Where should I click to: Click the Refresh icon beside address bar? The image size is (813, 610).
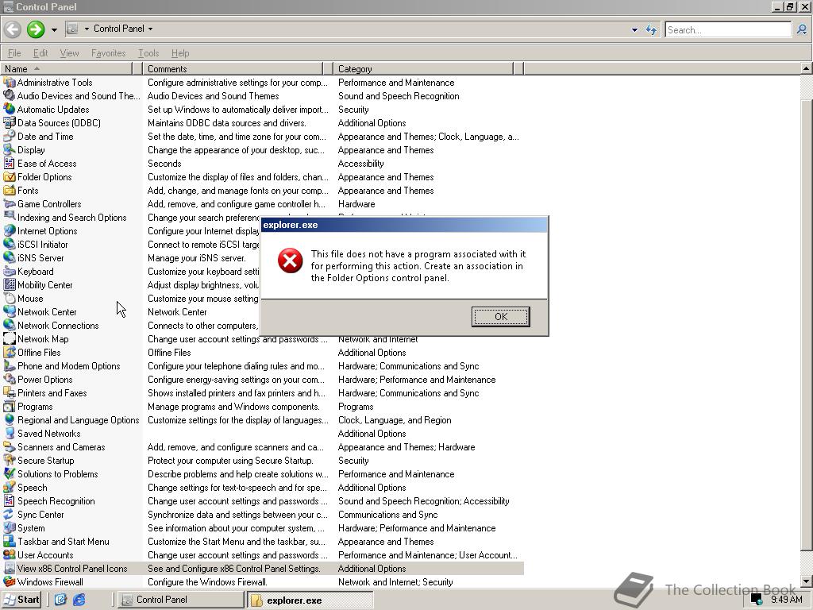pyautogui.click(x=651, y=29)
